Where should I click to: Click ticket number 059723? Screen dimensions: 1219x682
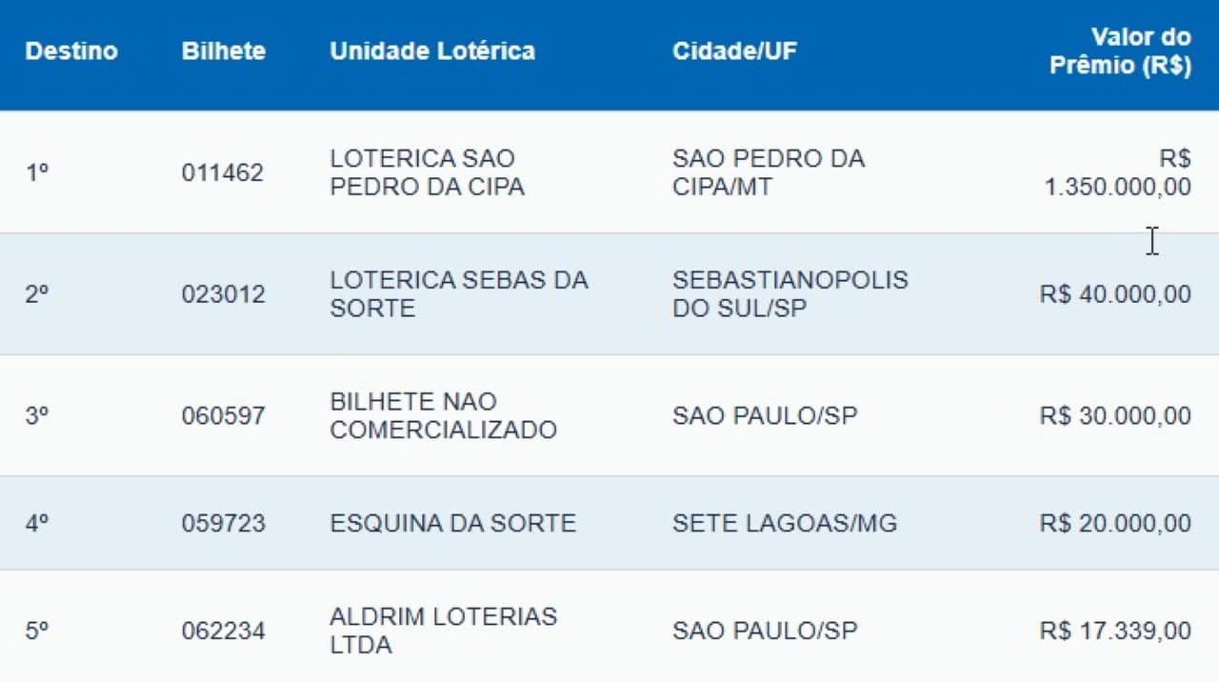pyautogui.click(x=223, y=524)
